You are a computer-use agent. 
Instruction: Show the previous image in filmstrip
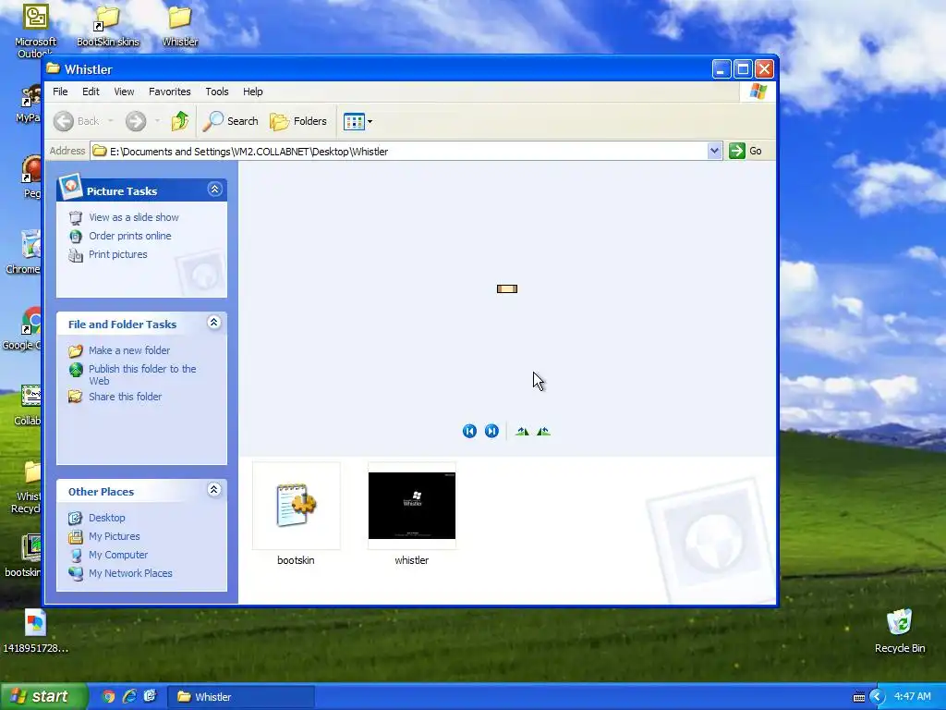[469, 431]
